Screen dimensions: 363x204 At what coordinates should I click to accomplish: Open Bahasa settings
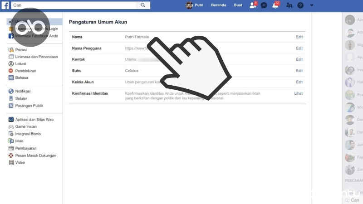pyautogui.click(x=21, y=78)
